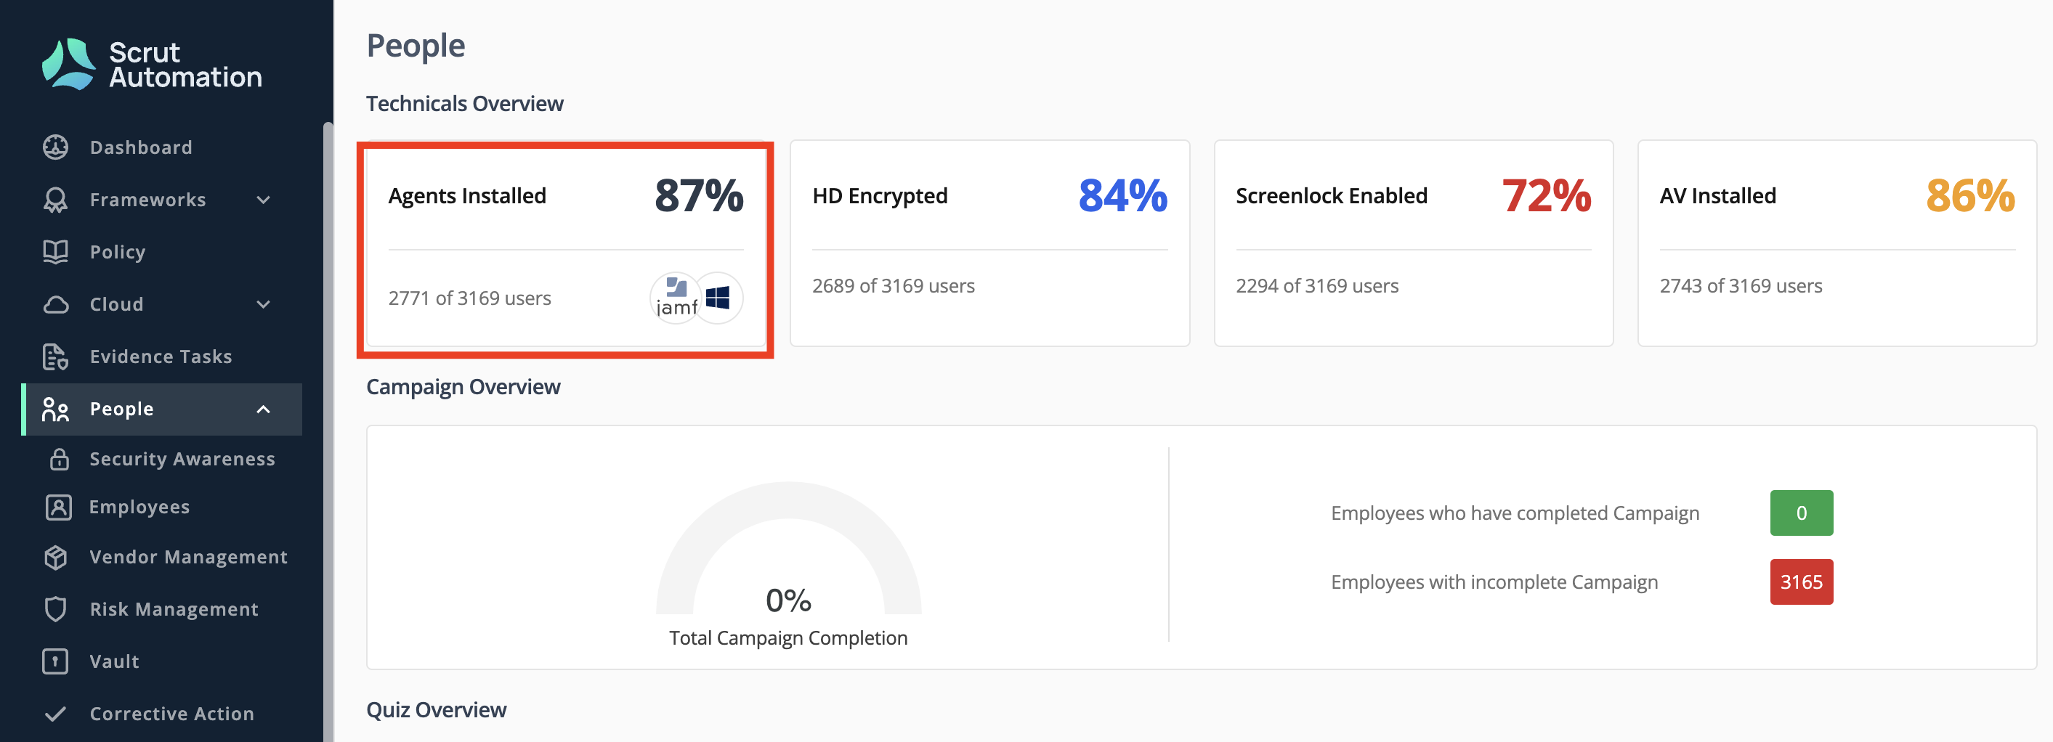Click the 84% value
The height and width of the screenshot is (742, 2053).
coord(1123,196)
